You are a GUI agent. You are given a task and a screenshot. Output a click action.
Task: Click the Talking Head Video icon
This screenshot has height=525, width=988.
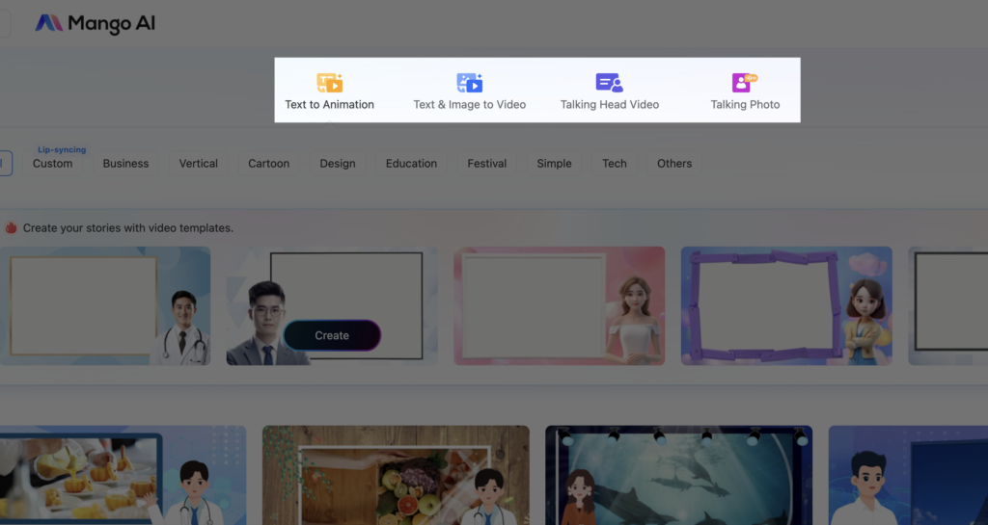pyautogui.click(x=609, y=83)
